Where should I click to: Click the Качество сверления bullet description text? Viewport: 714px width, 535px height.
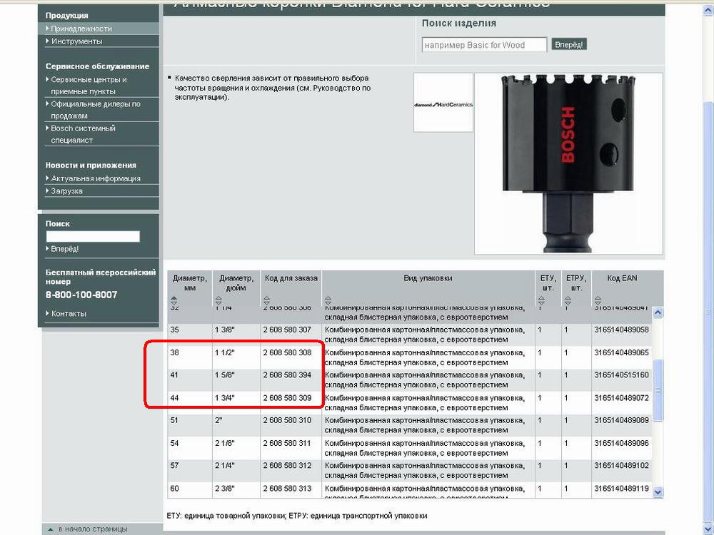pyautogui.click(x=272, y=87)
